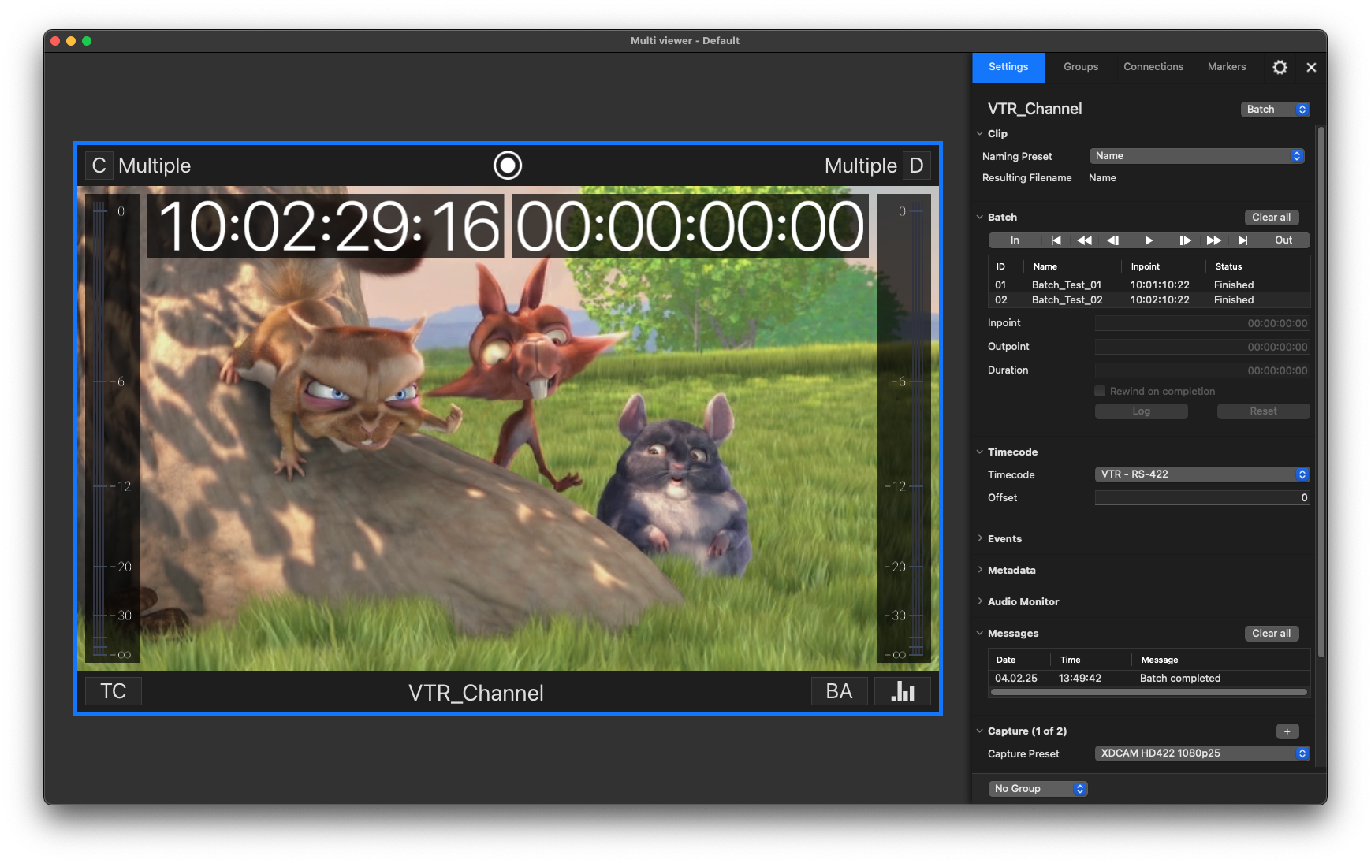Click the 10:02:29:16 timecode display
This screenshot has width=1371, height=863.
coord(326,226)
